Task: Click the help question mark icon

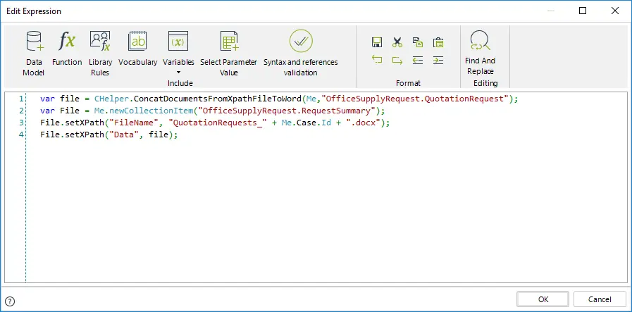Action: 11,301
